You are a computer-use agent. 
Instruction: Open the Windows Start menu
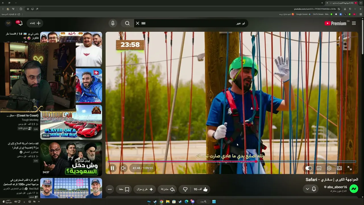click(214, 202)
